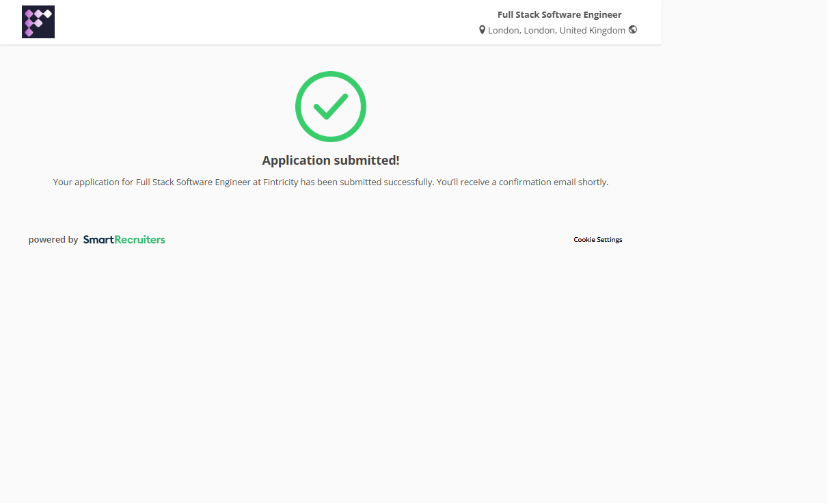Click the dark "Smart" part of the footer logo
Image resolution: width=827 pixels, height=503 pixels.
click(x=98, y=240)
